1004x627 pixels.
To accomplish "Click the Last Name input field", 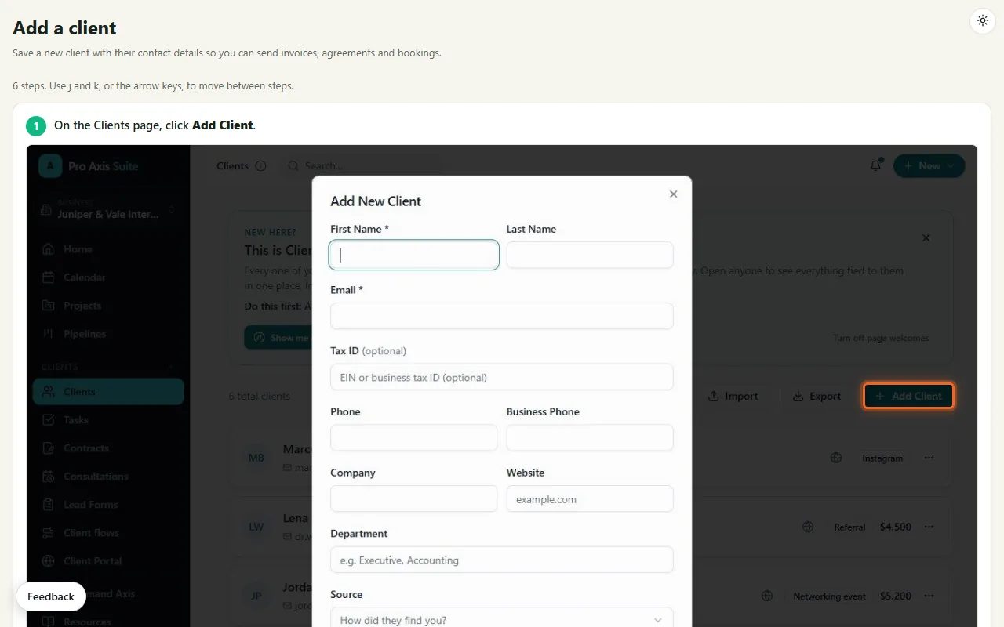I will tap(590, 255).
